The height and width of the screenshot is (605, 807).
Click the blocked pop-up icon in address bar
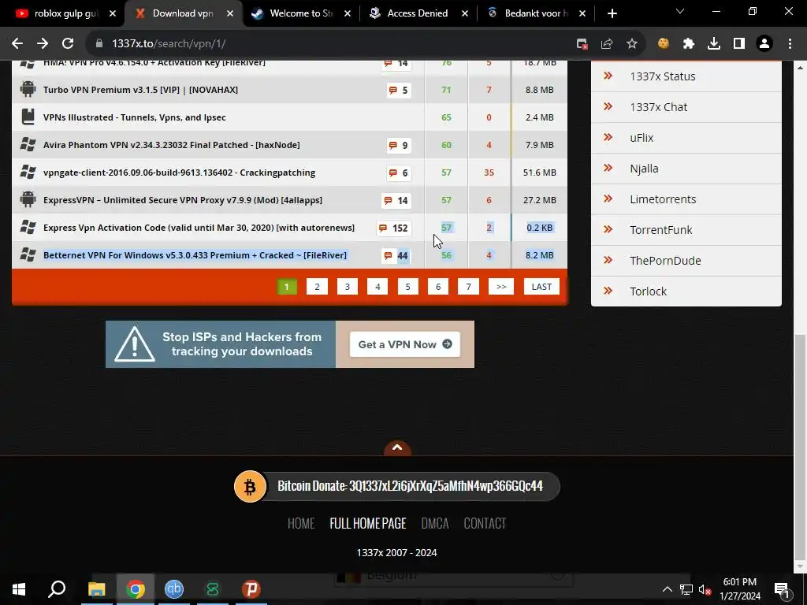pyautogui.click(x=582, y=44)
